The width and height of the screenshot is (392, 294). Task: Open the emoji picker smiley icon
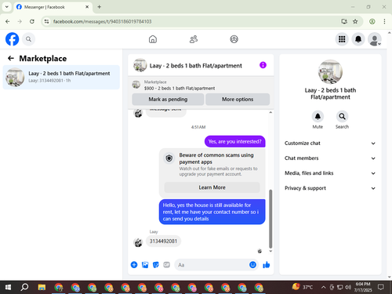pyautogui.click(x=252, y=265)
